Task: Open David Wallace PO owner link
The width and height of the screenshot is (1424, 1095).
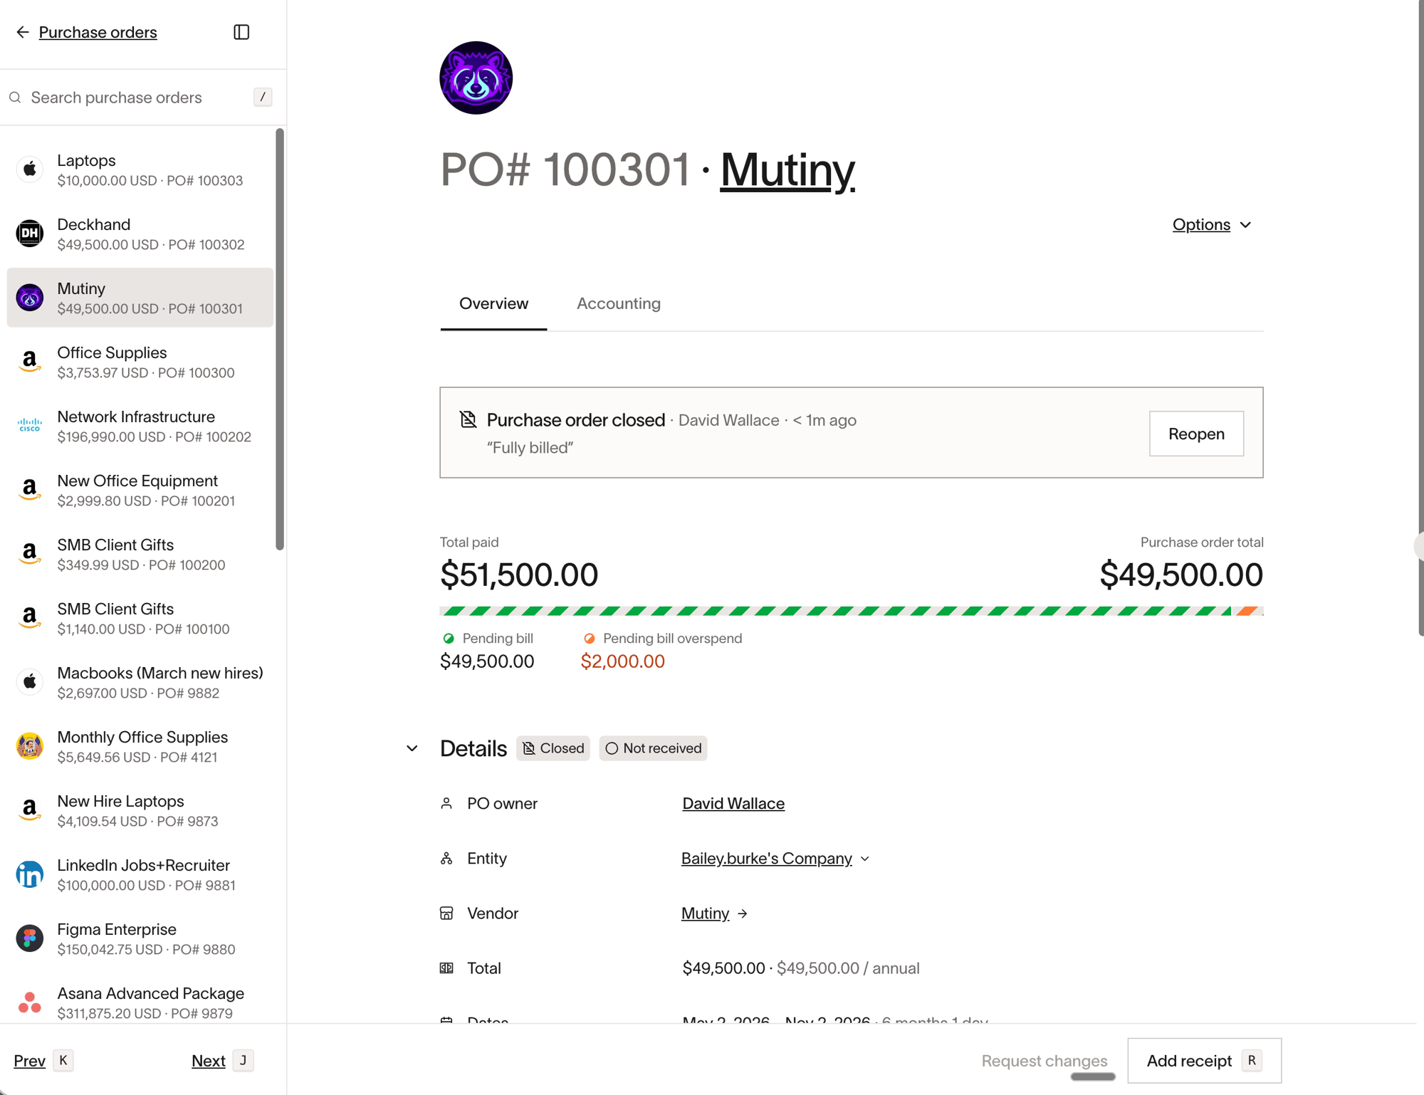Action: (733, 804)
